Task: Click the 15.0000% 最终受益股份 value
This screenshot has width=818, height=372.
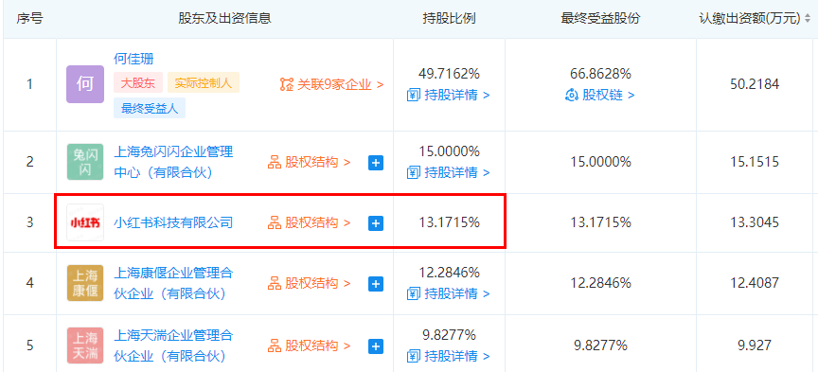Action: (x=600, y=162)
